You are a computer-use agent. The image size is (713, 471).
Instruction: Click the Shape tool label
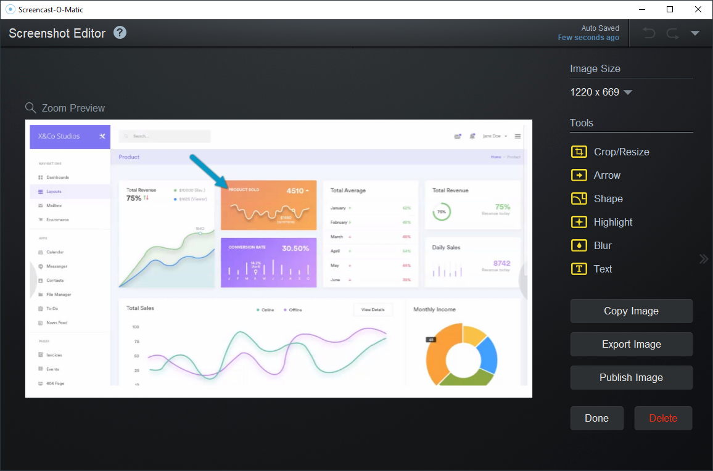(608, 199)
